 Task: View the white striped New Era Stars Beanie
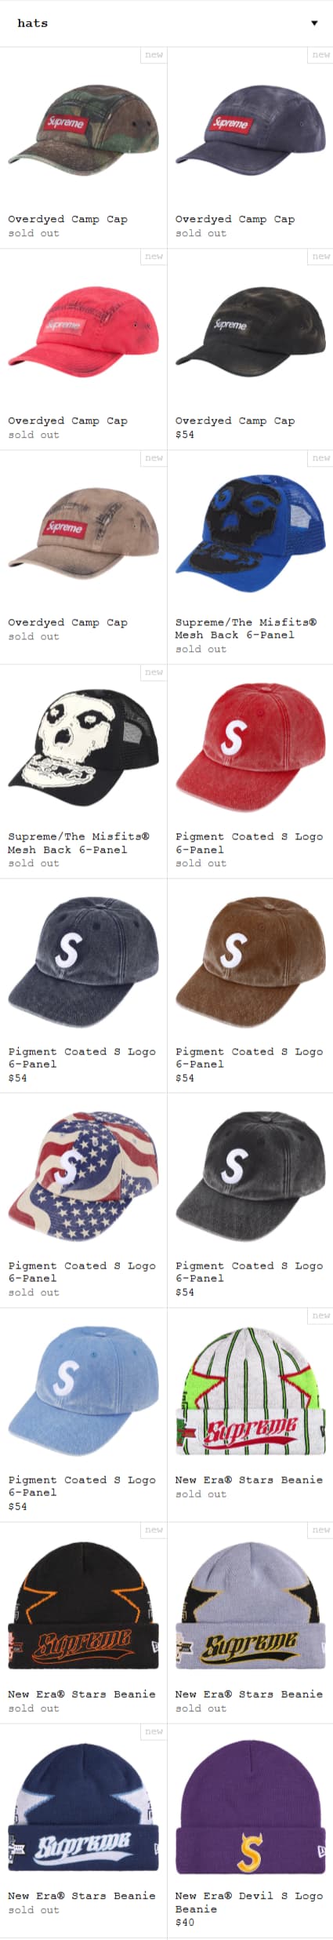(250, 1390)
